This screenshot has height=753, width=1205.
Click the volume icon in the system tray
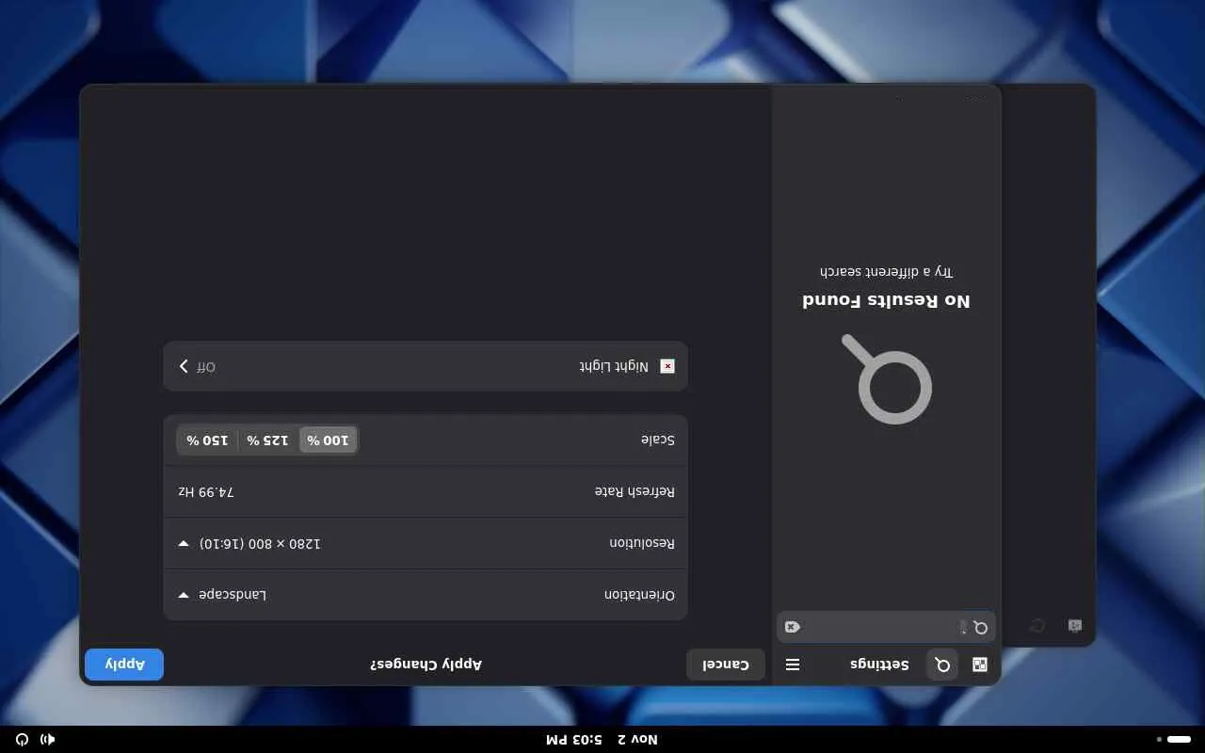click(47, 740)
